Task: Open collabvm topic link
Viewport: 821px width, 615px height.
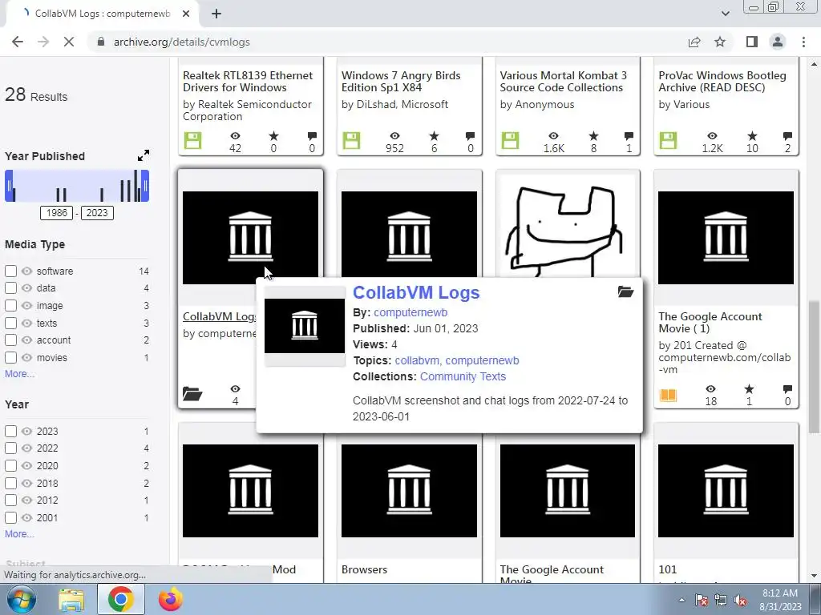Action: [x=417, y=361]
